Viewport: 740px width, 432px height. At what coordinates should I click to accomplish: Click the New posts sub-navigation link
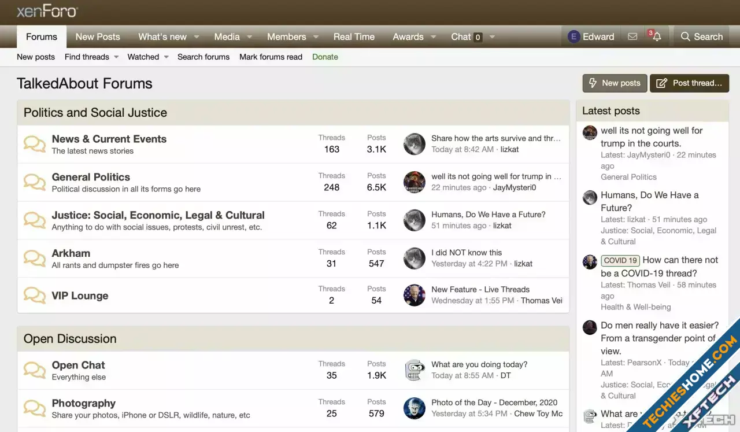(36, 57)
